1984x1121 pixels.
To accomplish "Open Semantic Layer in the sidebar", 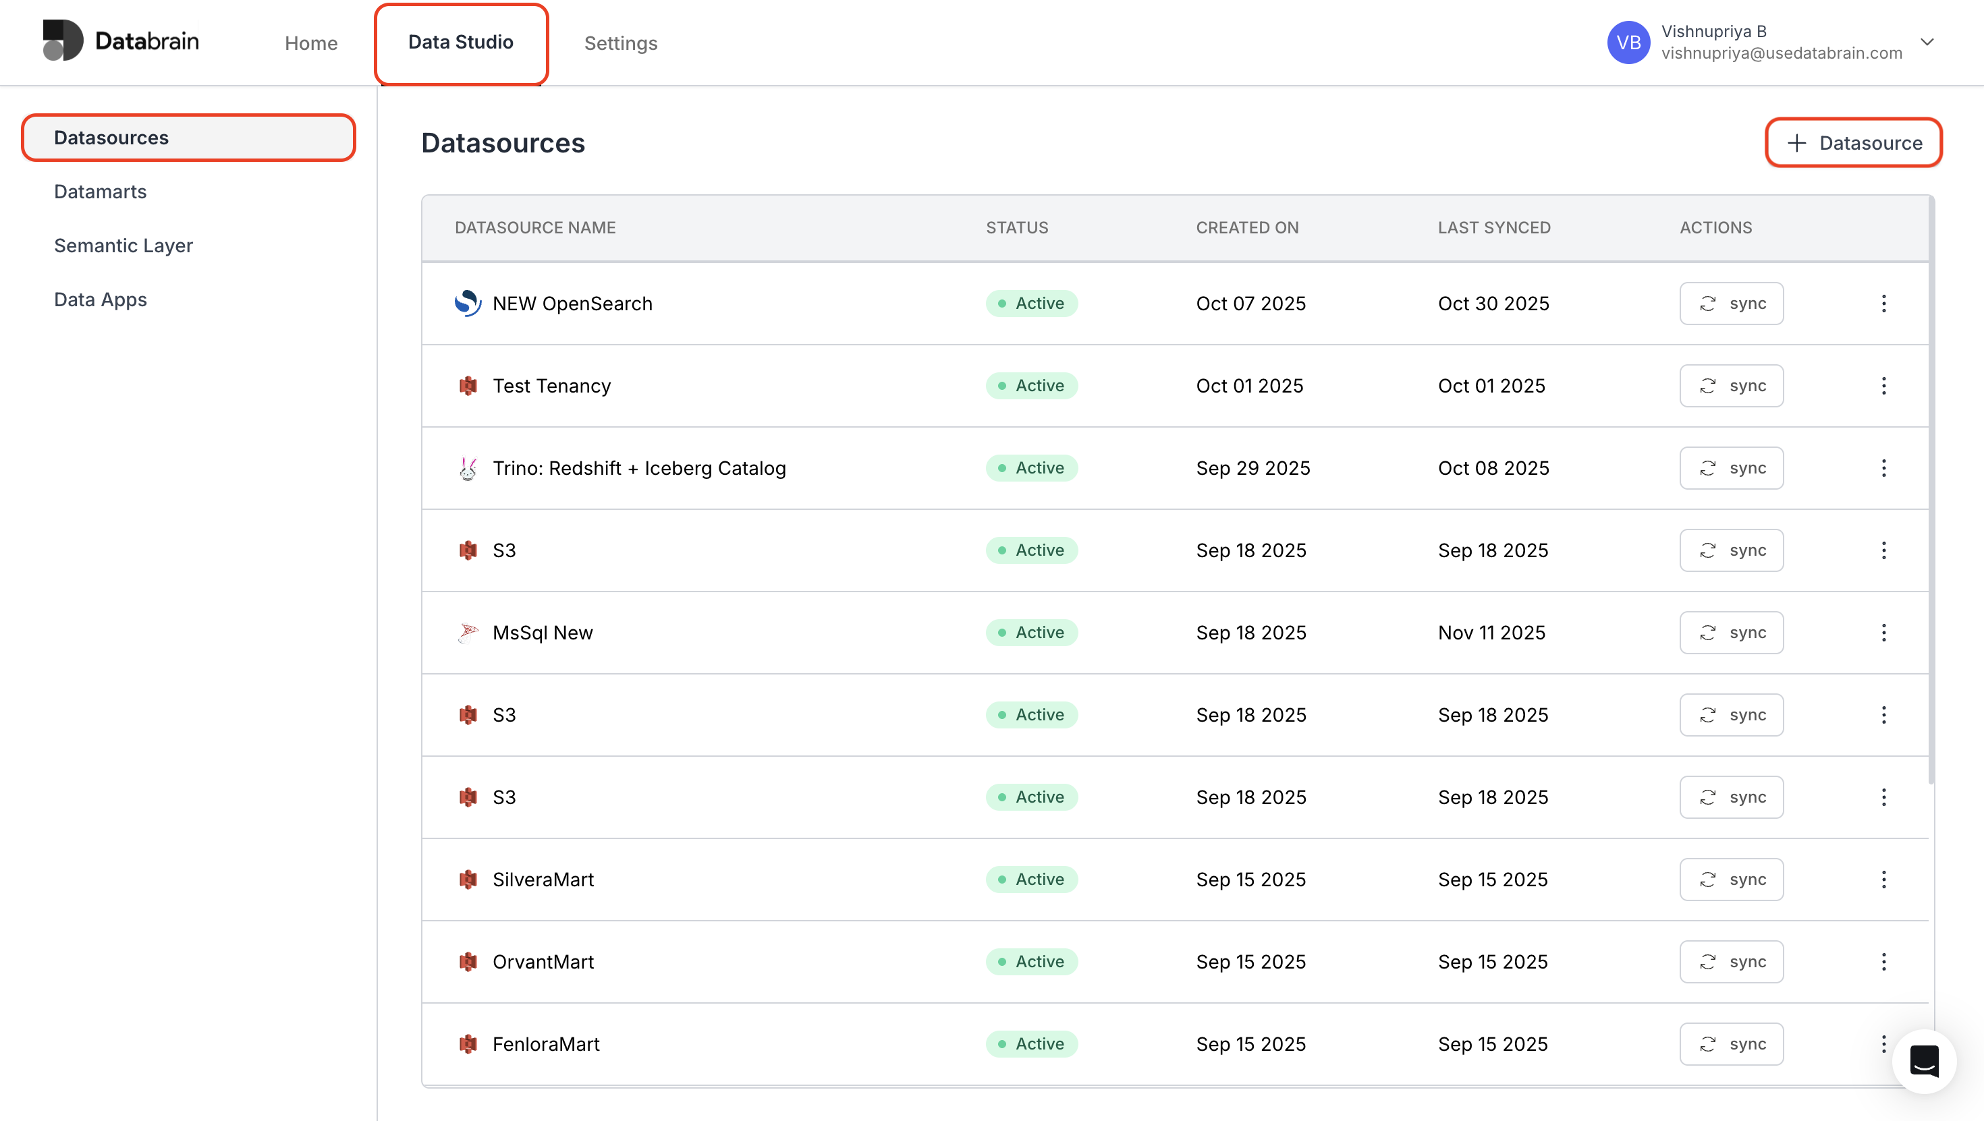I will tap(123, 246).
